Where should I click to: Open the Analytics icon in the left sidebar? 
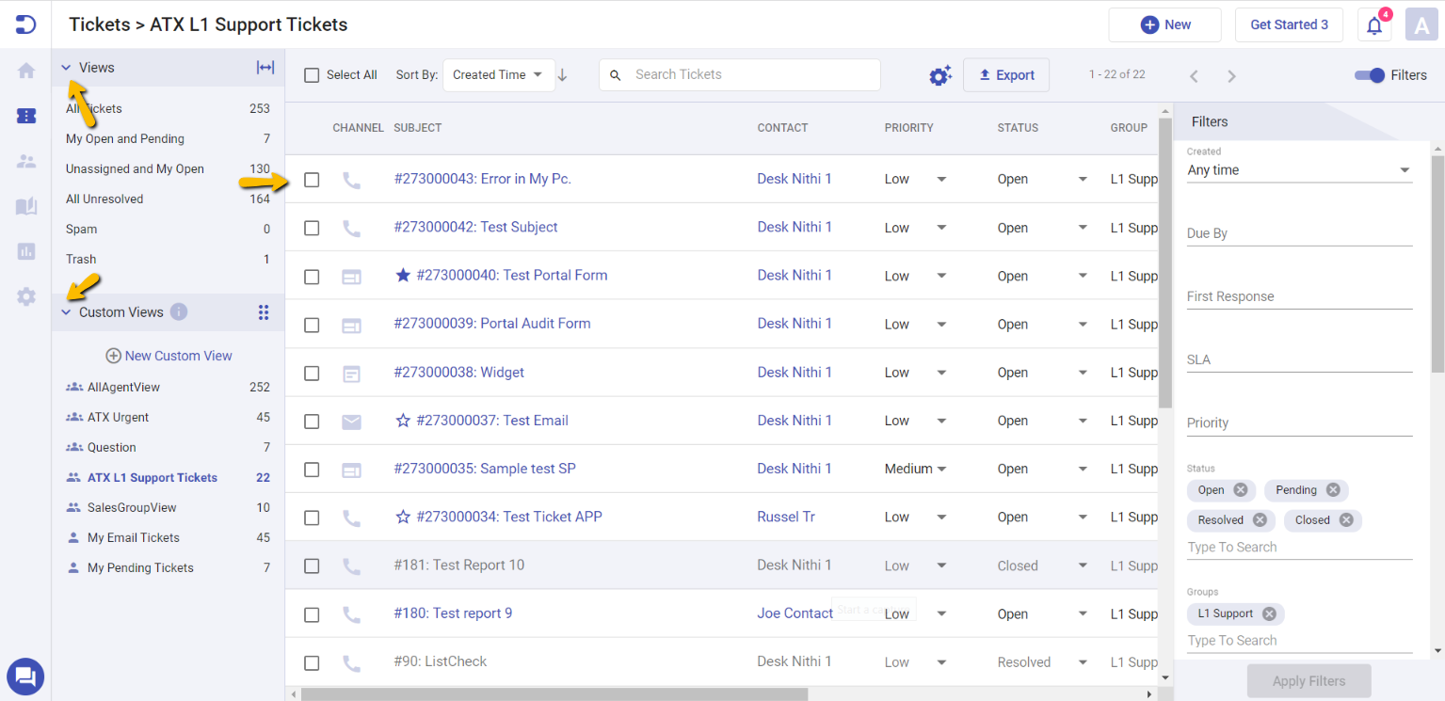[25, 250]
